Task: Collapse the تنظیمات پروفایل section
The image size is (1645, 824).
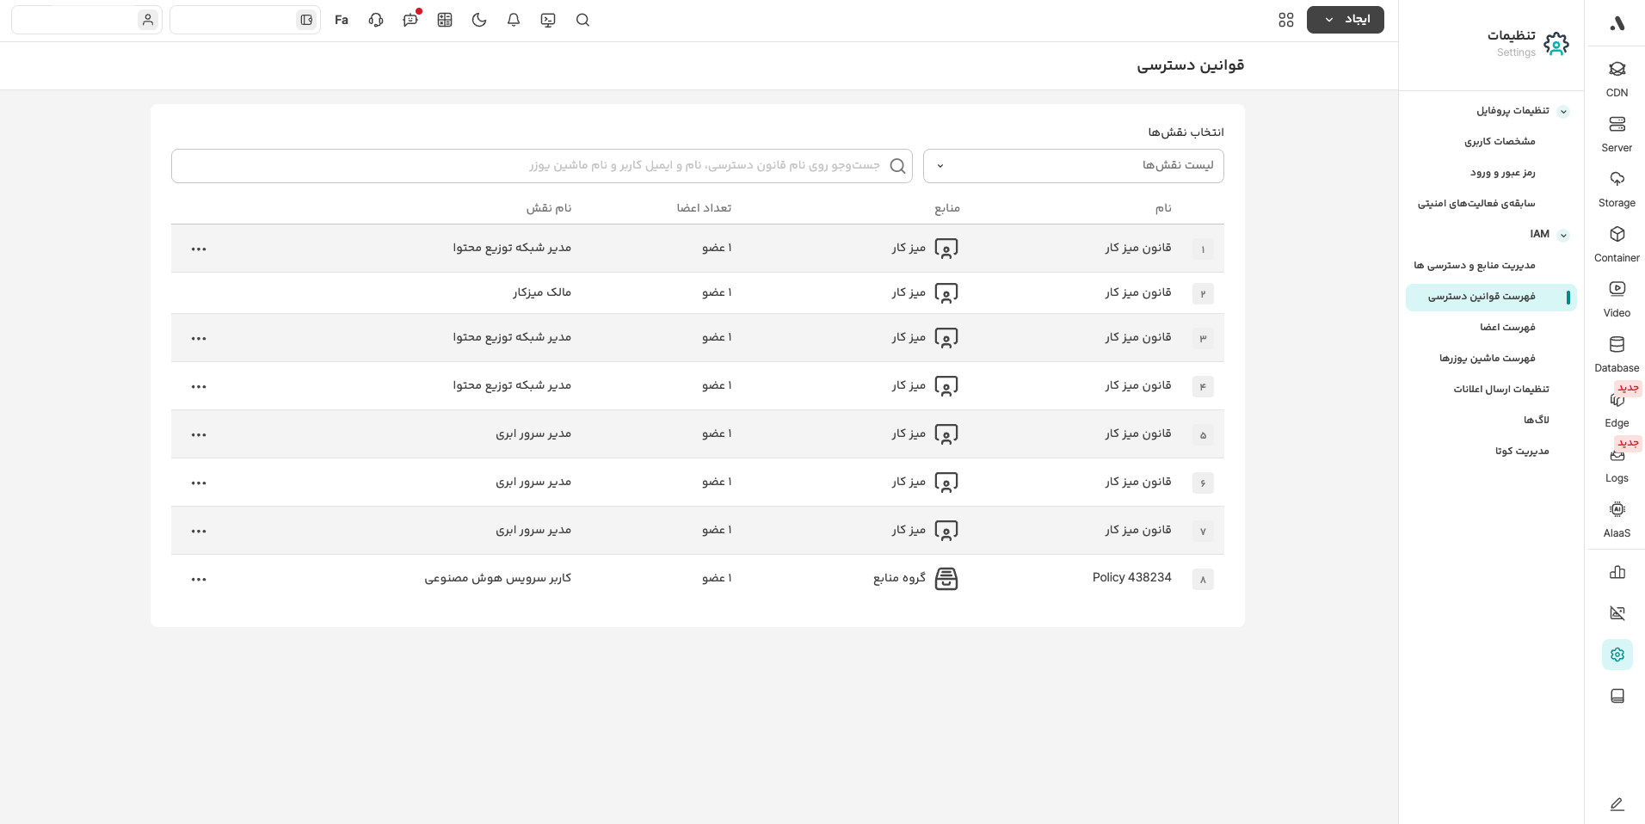Action: click(1563, 112)
